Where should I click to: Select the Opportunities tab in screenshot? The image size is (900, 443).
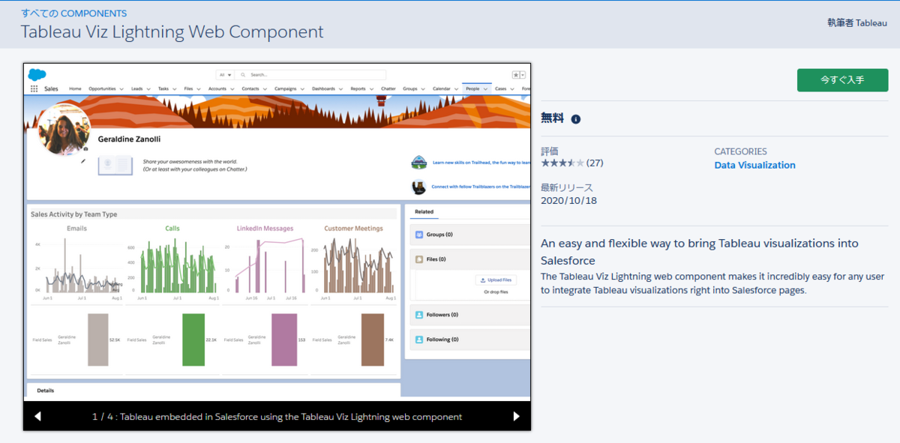pyautogui.click(x=102, y=88)
